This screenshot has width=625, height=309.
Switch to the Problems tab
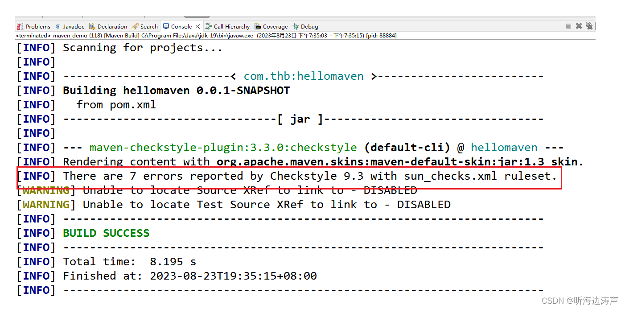pyautogui.click(x=38, y=26)
